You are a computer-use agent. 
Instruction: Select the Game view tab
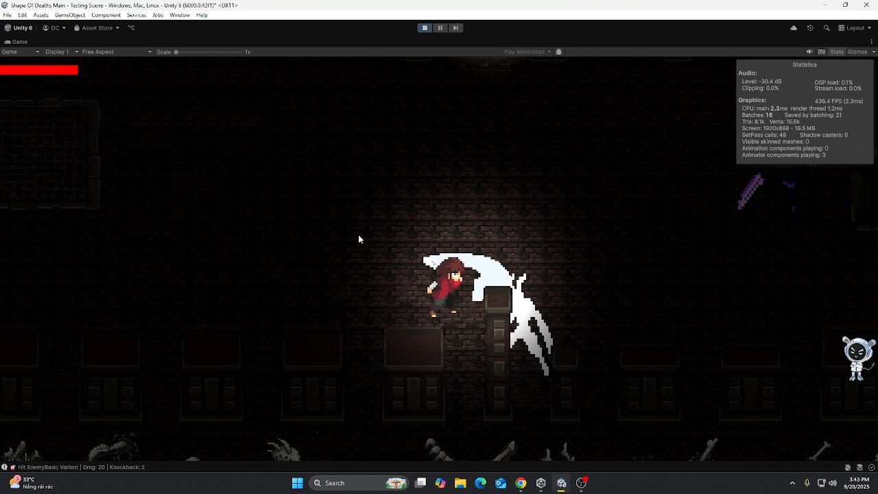click(16, 42)
